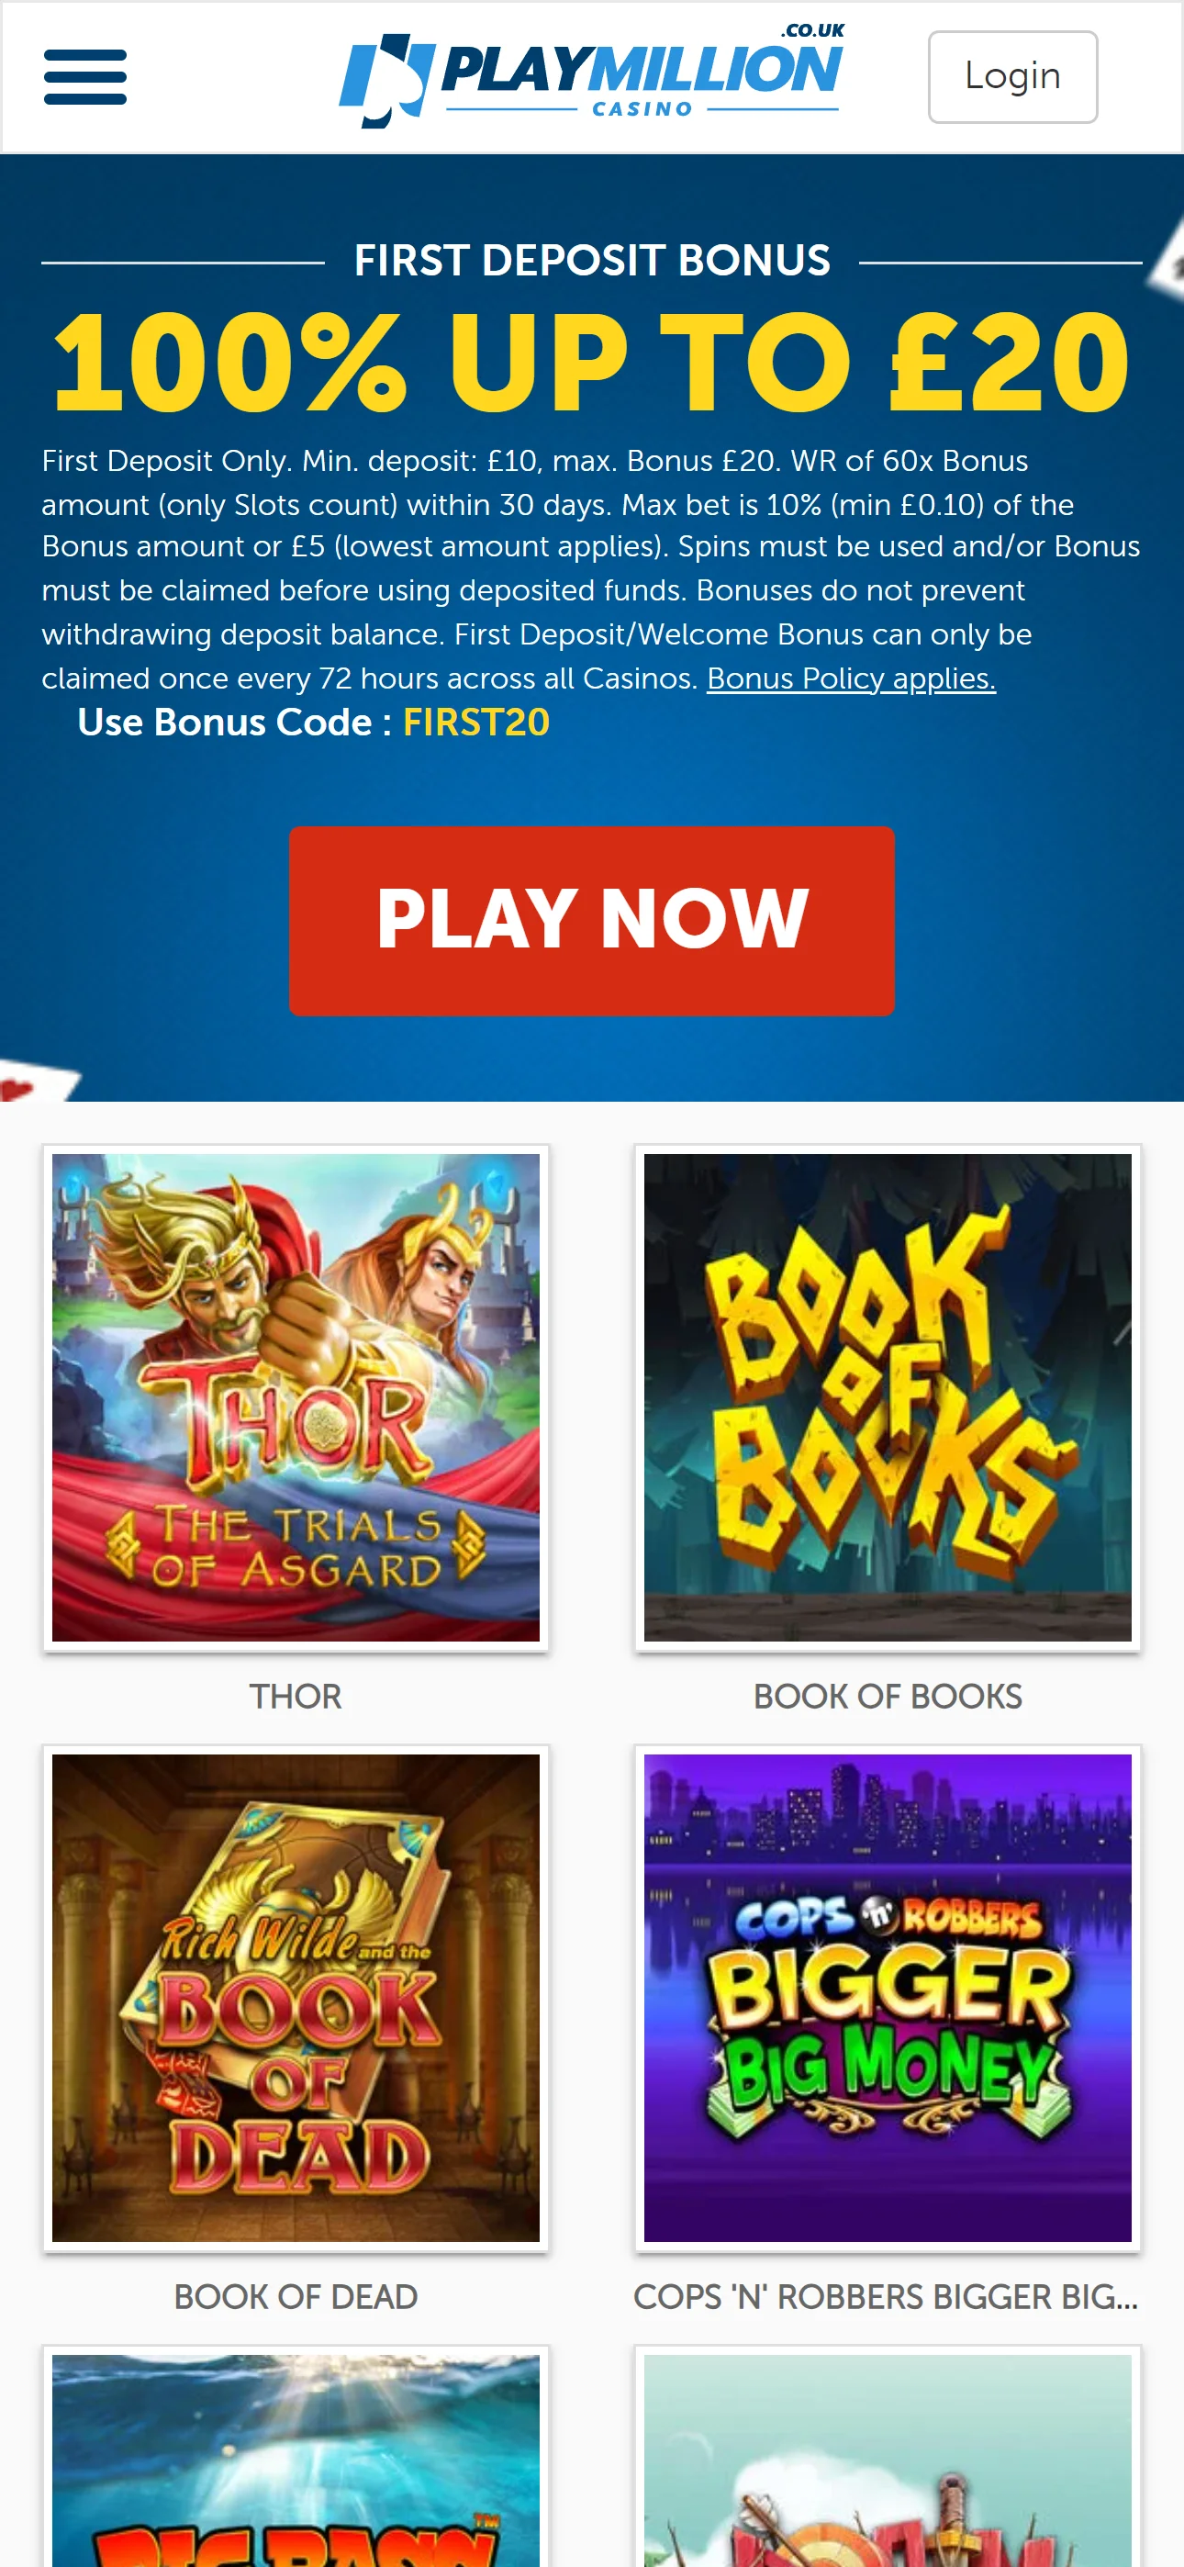This screenshot has height=2567, width=1184.
Task: Click the THOR game title label
Action: pos(296,1696)
